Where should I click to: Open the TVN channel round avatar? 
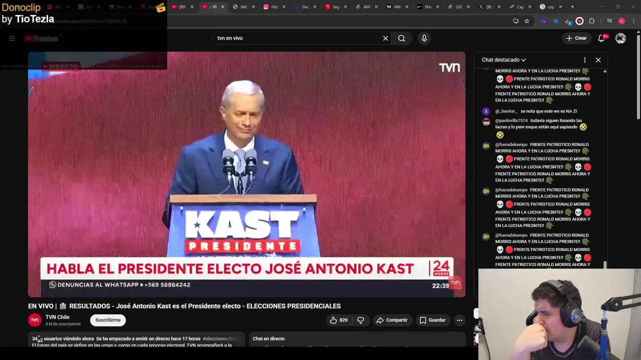click(x=35, y=320)
